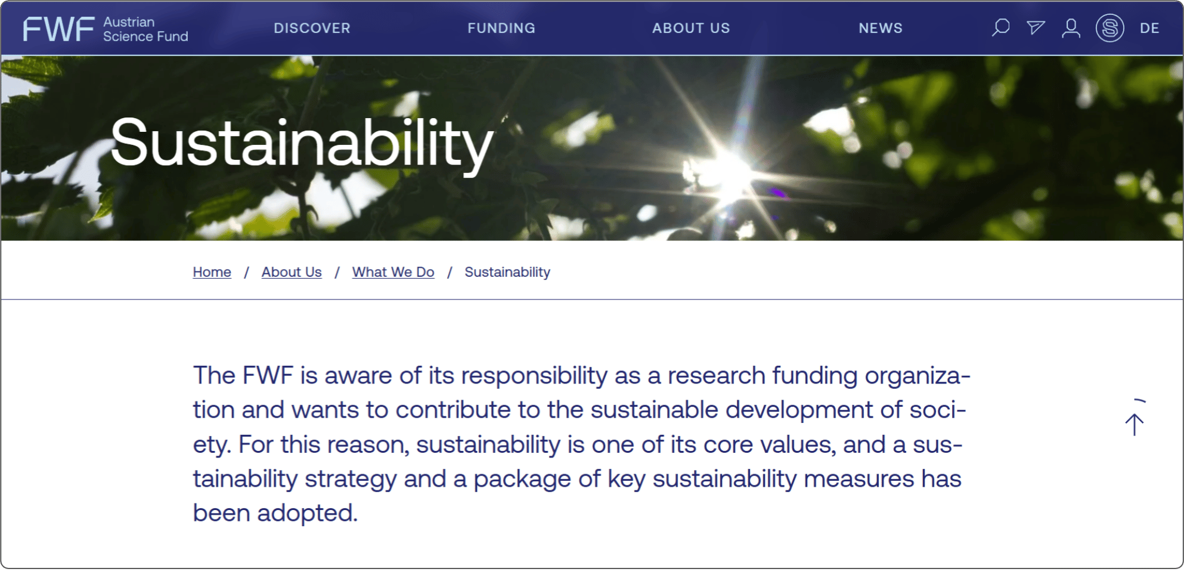Click the large Sustainability page heading
Screen dimensions: 1184x581
tap(302, 143)
